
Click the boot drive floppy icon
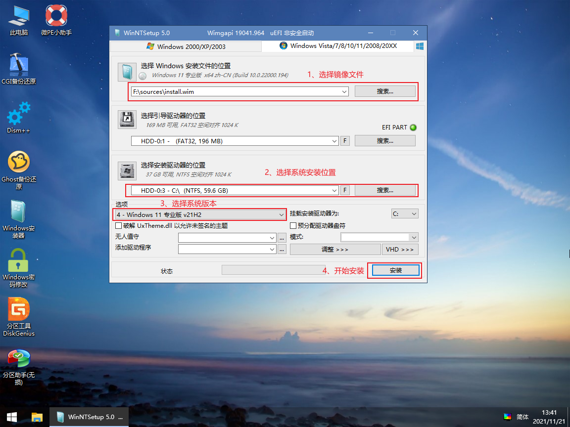tap(127, 120)
